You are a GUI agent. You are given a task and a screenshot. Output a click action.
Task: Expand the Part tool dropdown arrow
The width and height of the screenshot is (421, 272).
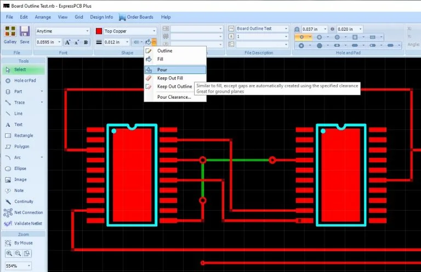(x=42, y=92)
